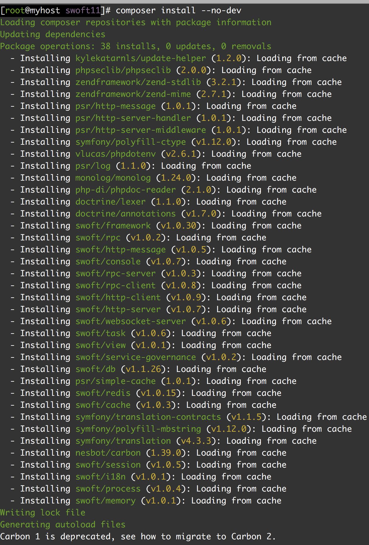Click version '(1.24.0)' of monolog
Viewport: 369px width, 545px height.
click(x=176, y=178)
